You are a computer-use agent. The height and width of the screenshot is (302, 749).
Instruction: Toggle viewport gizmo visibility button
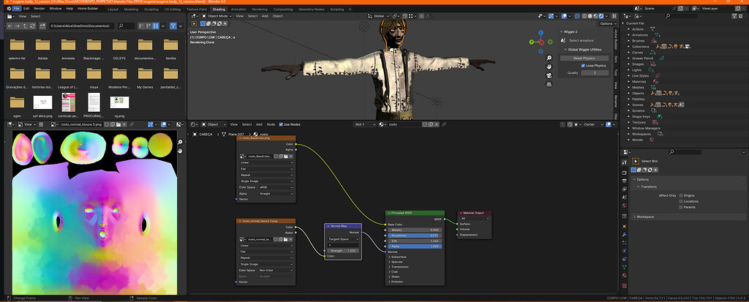coord(552,16)
